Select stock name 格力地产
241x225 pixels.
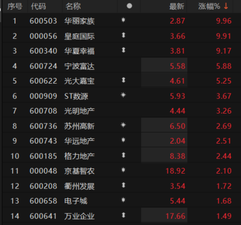tap(79, 156)
